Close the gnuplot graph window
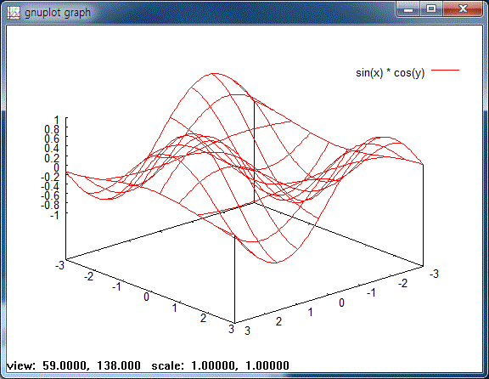 tap(463, 9)
